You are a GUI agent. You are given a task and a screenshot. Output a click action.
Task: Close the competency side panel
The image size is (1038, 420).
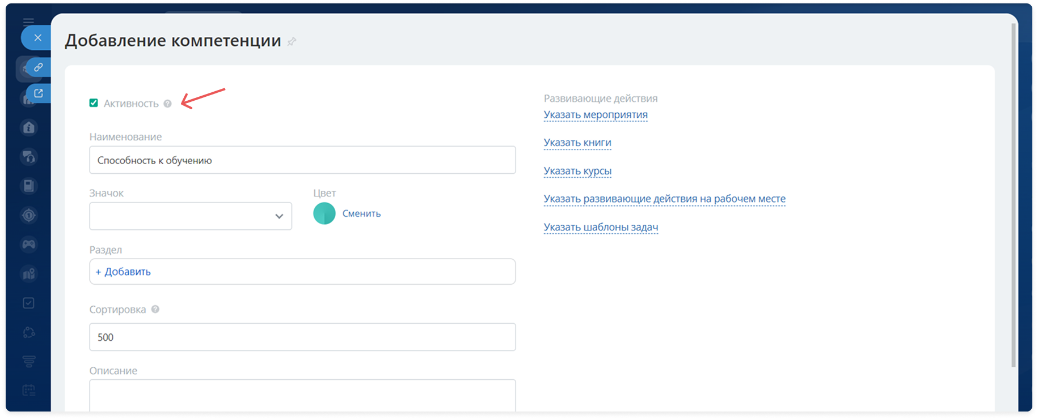coord(37,38)
